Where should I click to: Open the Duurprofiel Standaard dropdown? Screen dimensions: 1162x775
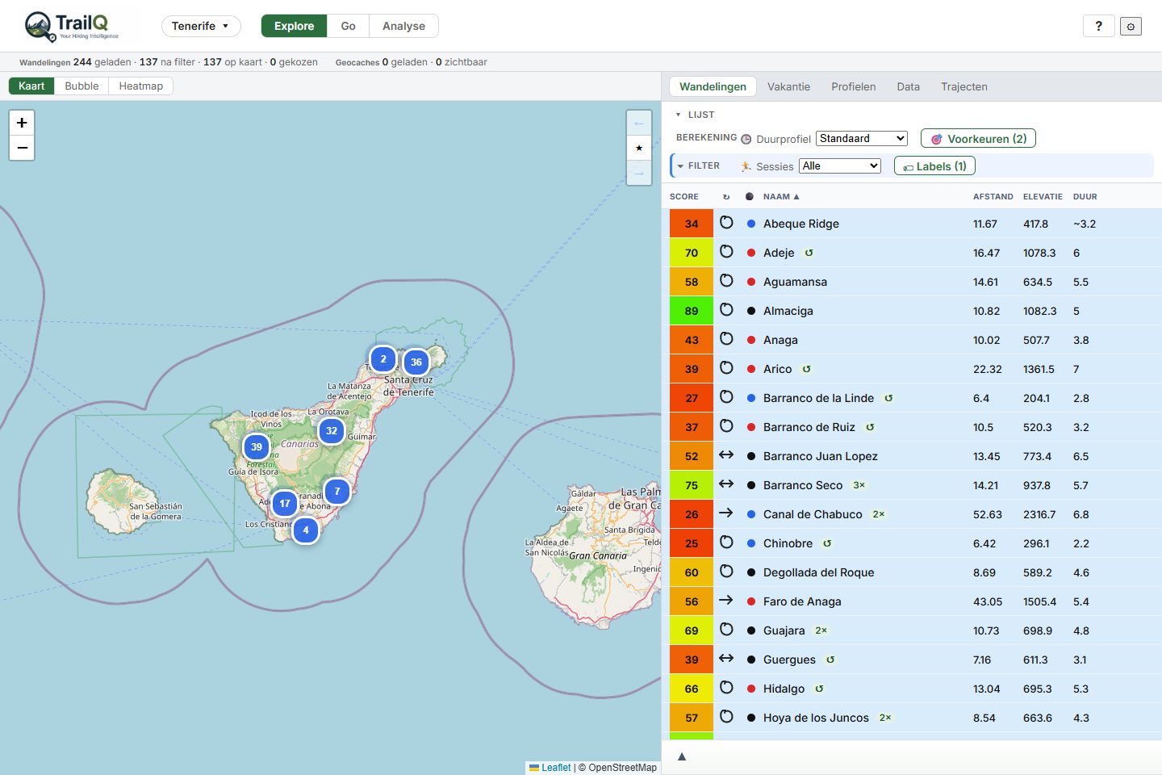[x=862, y=139]
